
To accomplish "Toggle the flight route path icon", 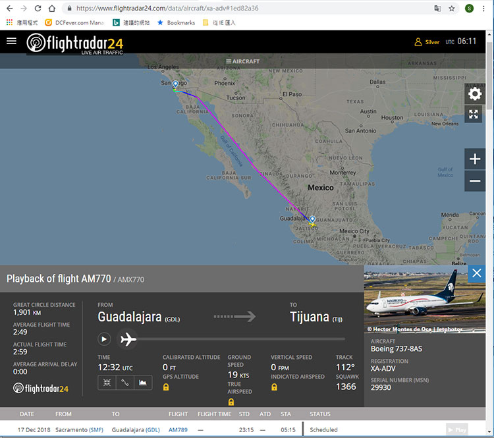I will tap(125, 383).
